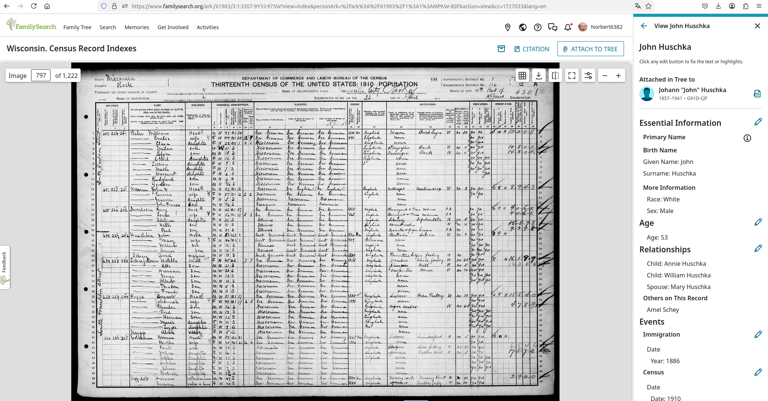Screen dimensions: 768x401
Task: Open the Citation link
Action: 531,49
